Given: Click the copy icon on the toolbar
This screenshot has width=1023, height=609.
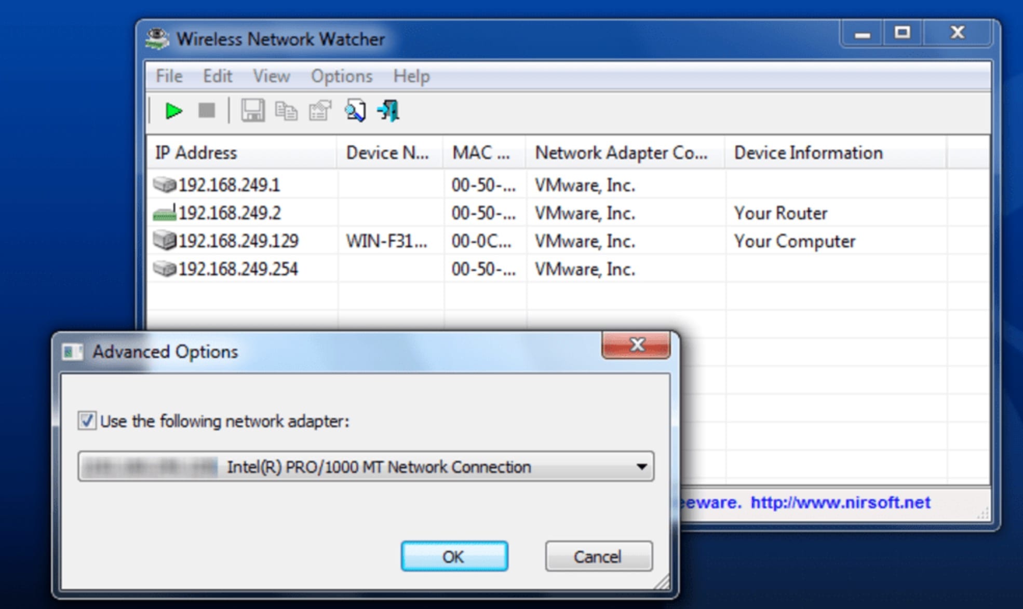Looking at the screenshot, I should coord(286,109).
